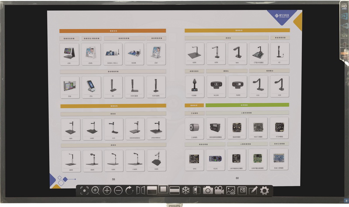
Task: Toggle the picture-in-picture window layout
Action: [x=163, y=190]
